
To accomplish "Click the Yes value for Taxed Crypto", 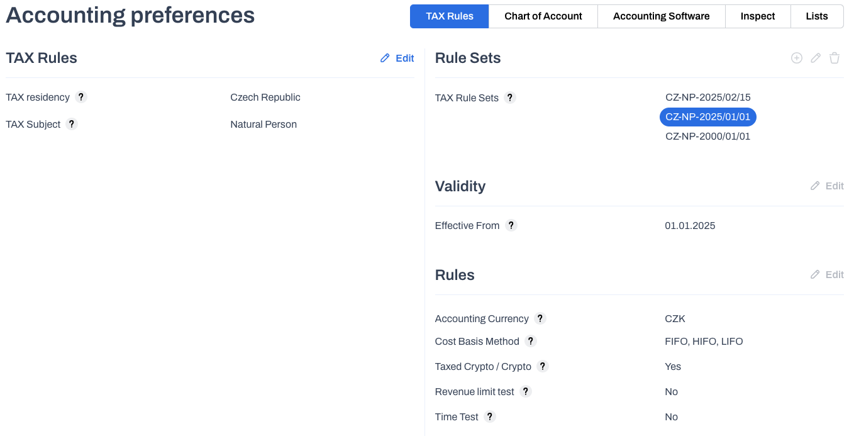I will [x=673, y=367].
